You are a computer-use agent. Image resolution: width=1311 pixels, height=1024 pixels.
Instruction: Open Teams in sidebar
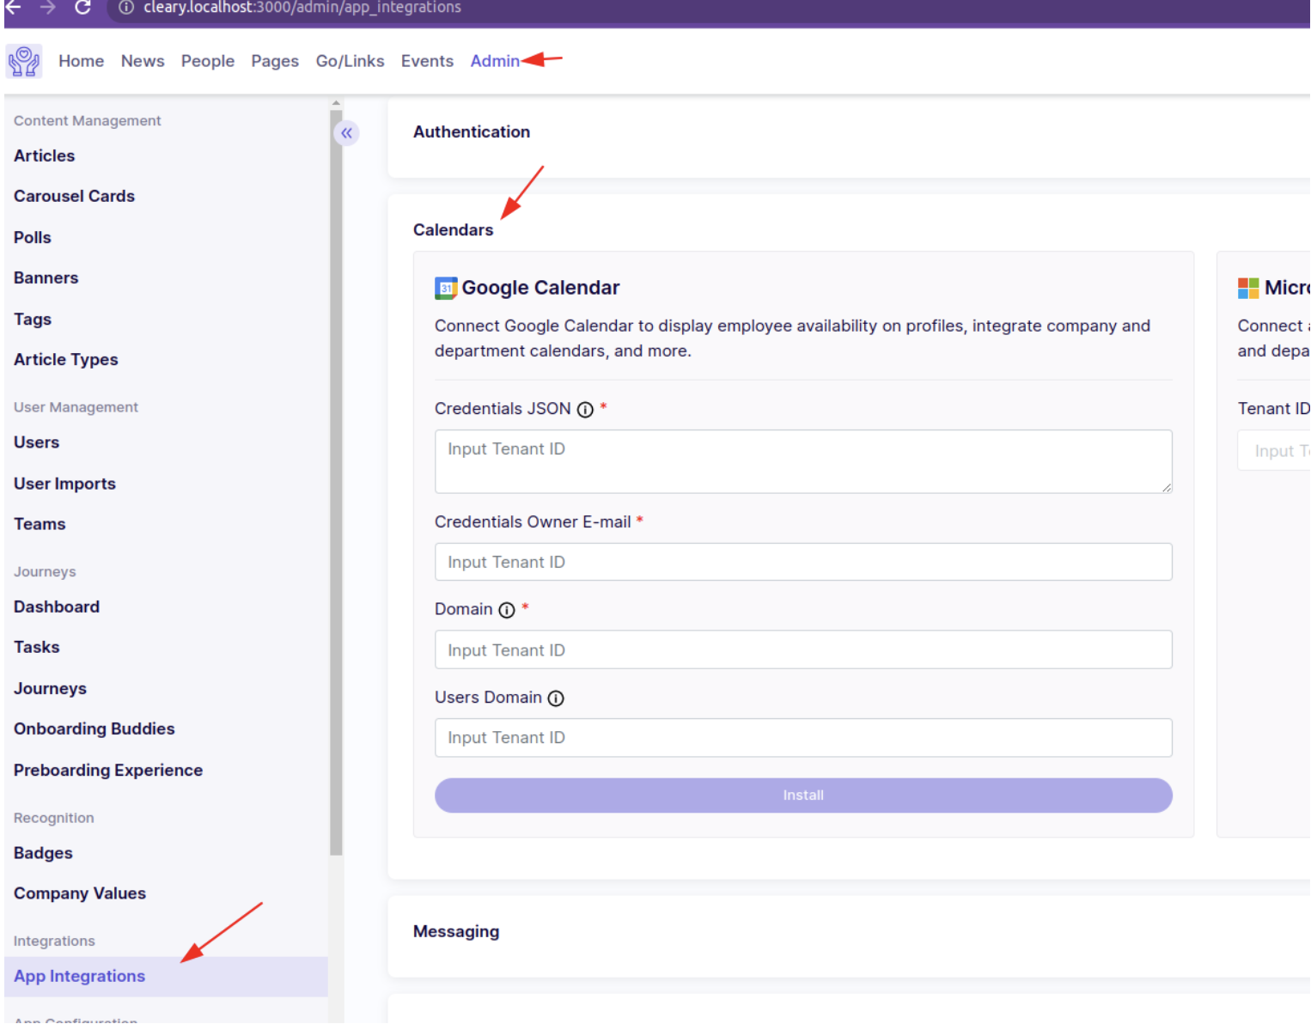(x=40, y=524)
